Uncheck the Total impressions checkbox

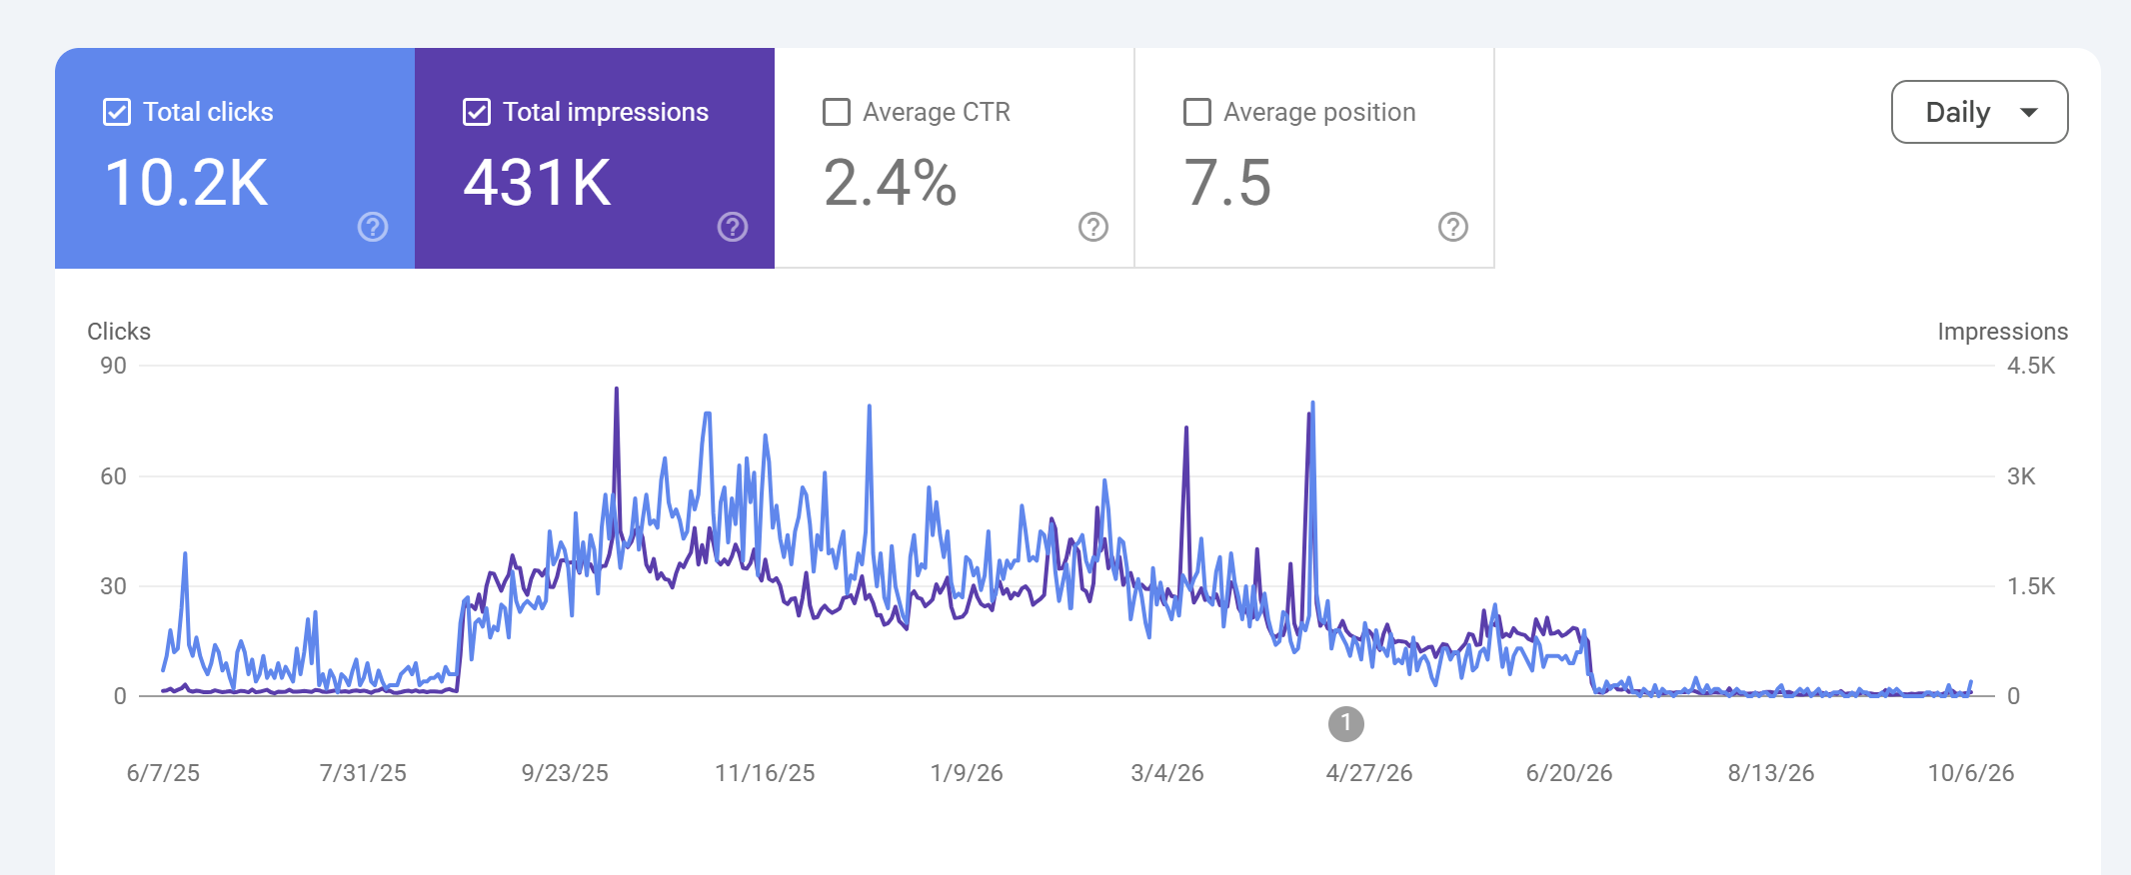tap(477, 112)
